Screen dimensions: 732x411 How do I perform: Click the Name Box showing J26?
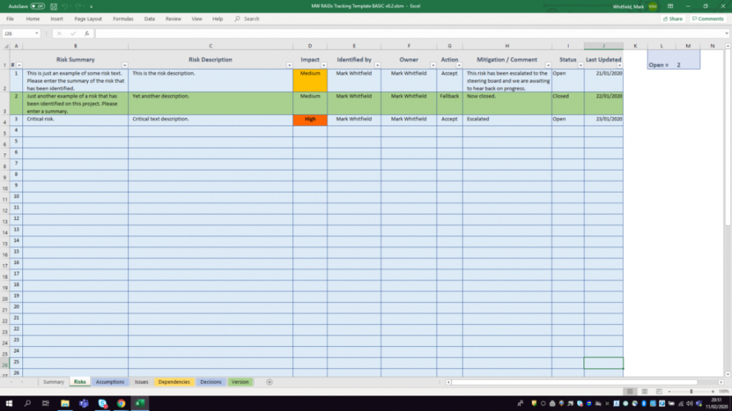tap(18, 34)
